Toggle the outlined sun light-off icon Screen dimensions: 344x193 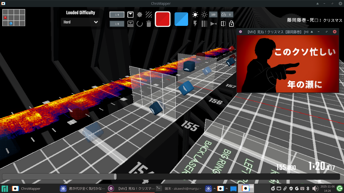[204, 15]
